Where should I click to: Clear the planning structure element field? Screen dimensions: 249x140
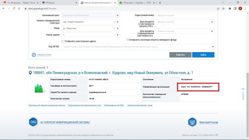click(115, 22)
